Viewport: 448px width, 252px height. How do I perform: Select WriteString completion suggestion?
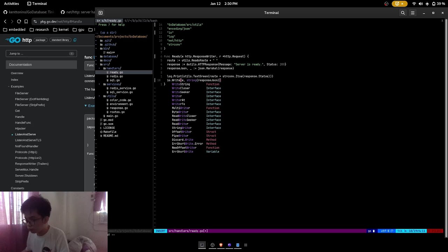pyautogui.click(x=195, y=84)
